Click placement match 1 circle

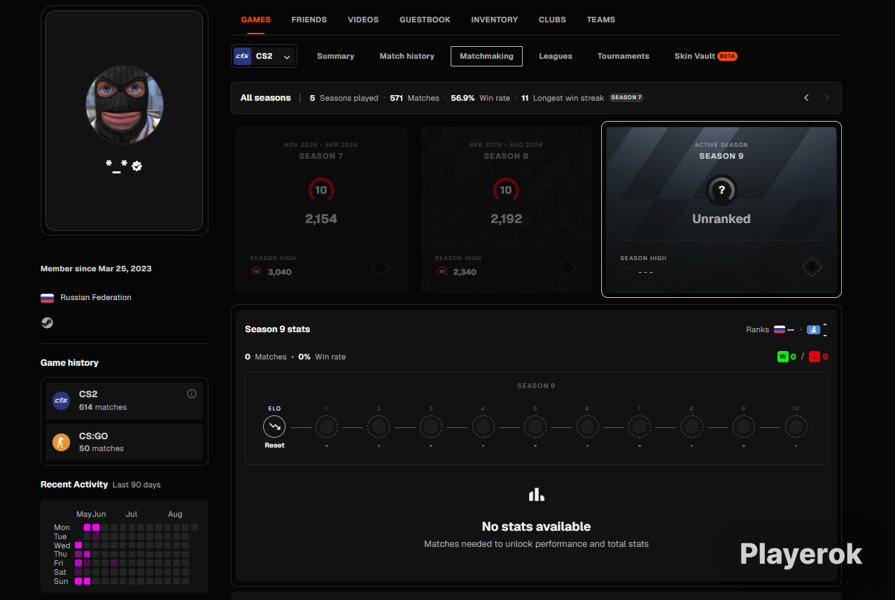(x=327, y=426)
